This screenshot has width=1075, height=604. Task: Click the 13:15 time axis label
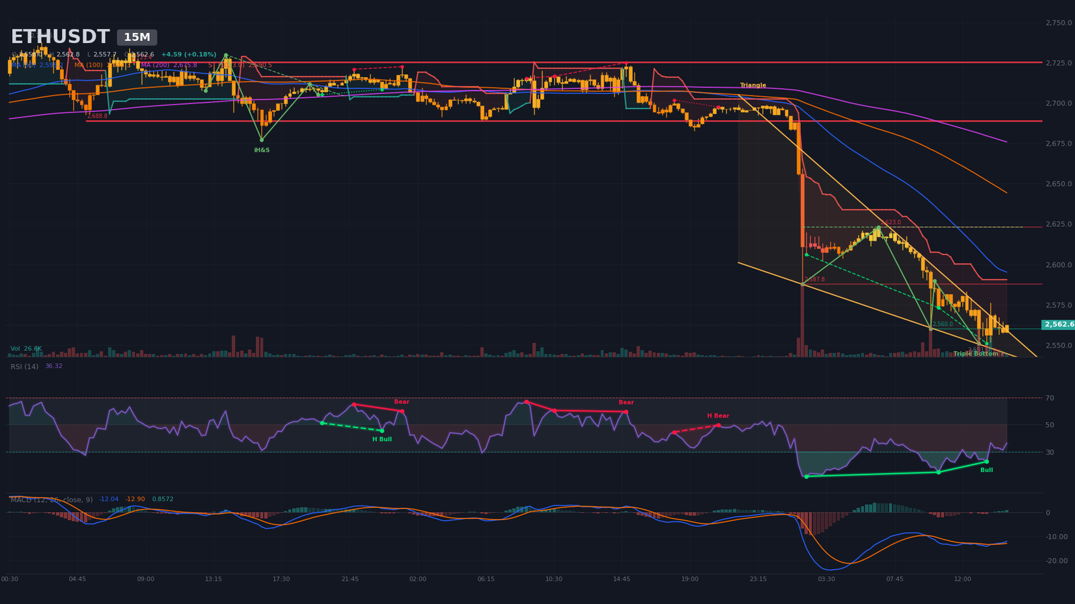pyautogui.click(x=214, y=579)
